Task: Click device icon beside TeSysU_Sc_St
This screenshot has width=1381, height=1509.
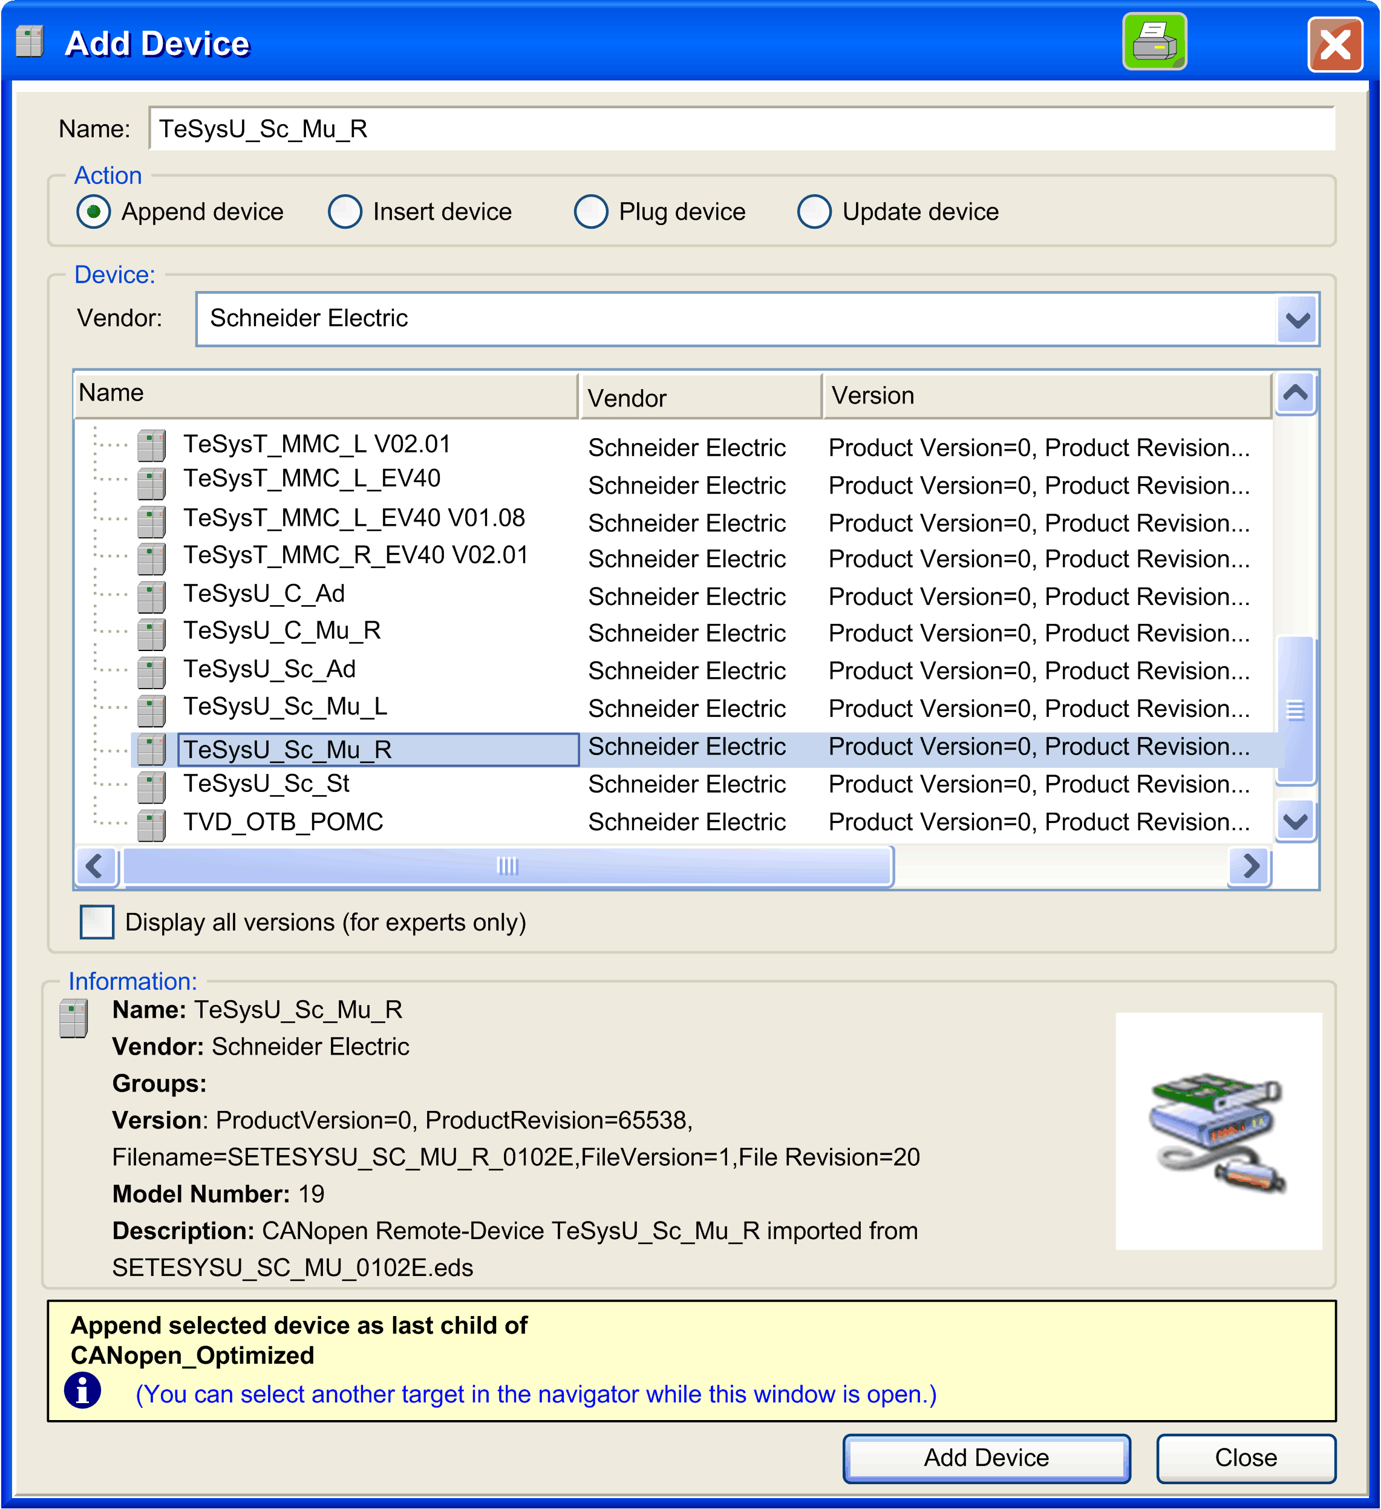Action: coord(151,787)
